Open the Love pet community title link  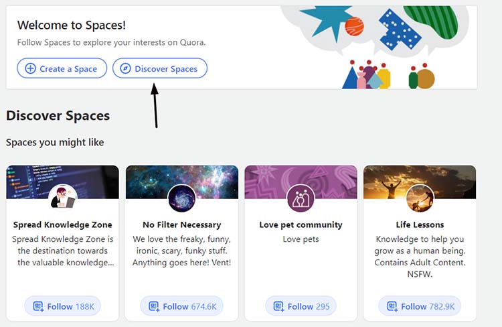301,224
